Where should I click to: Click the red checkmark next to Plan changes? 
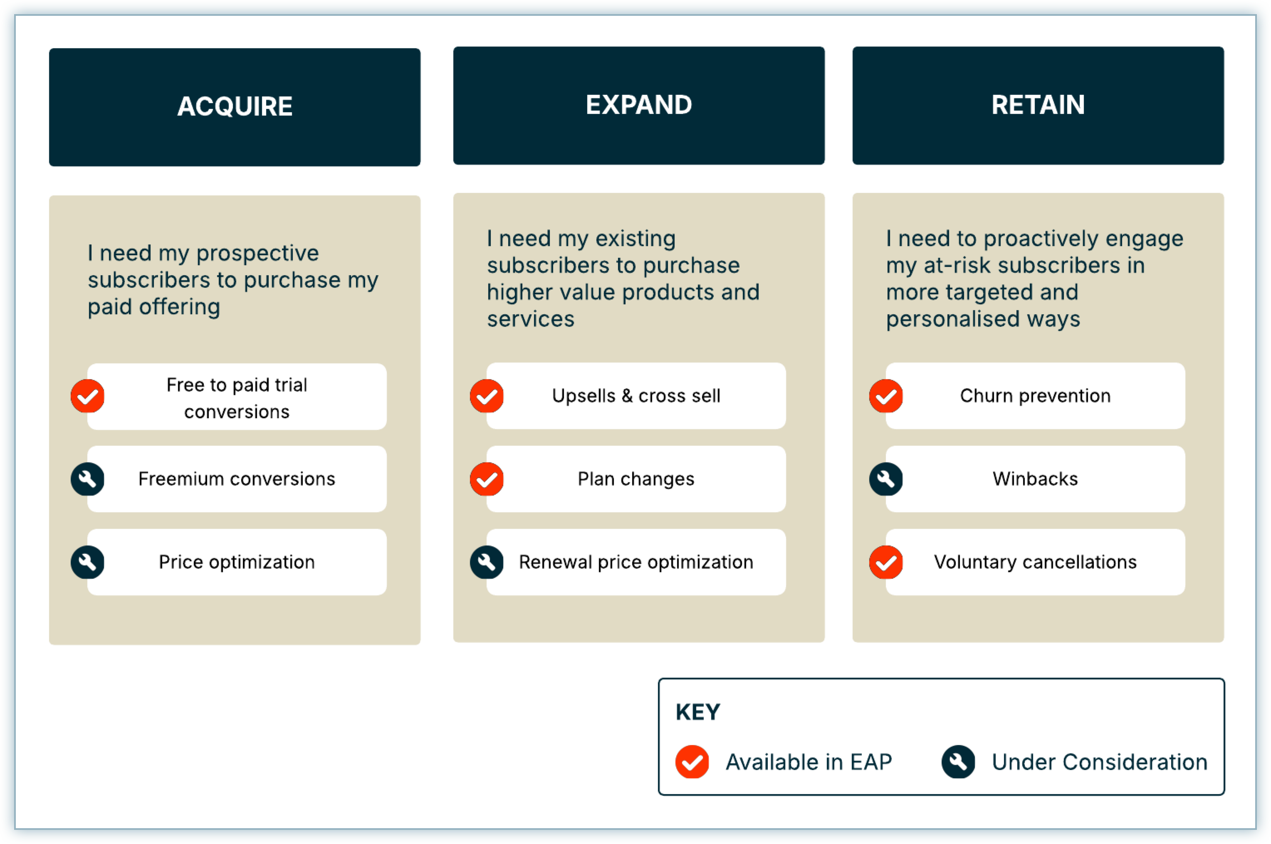pos(487,479)
